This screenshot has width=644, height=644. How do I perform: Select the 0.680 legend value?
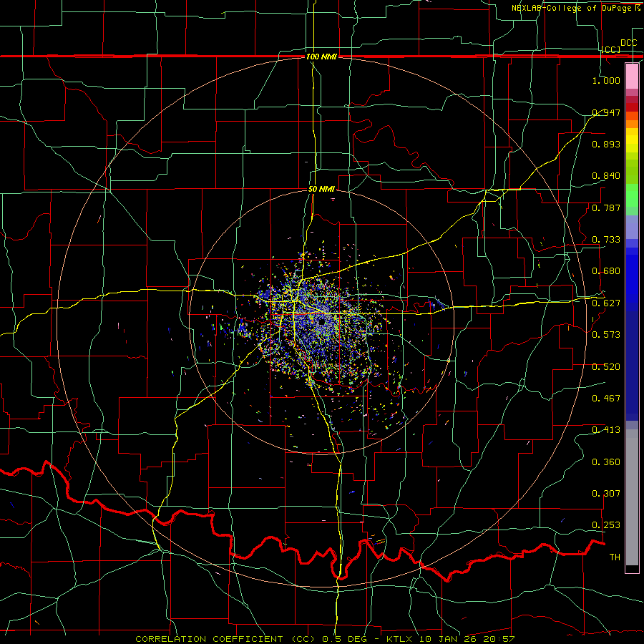(x=606, y=271)
